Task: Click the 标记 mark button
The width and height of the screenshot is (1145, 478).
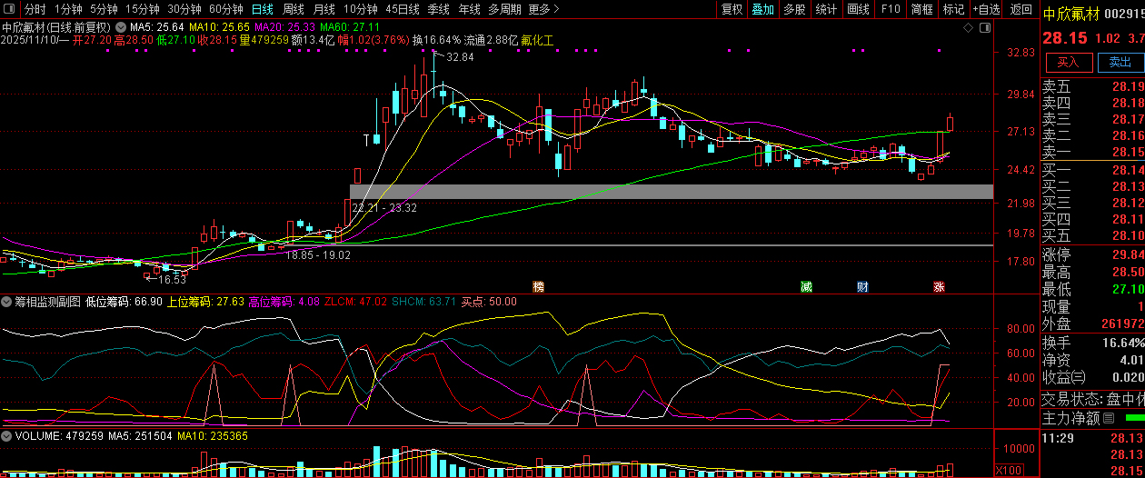Action: [x=953, y=9]
